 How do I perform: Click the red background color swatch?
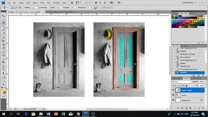(x=5, y=92)
